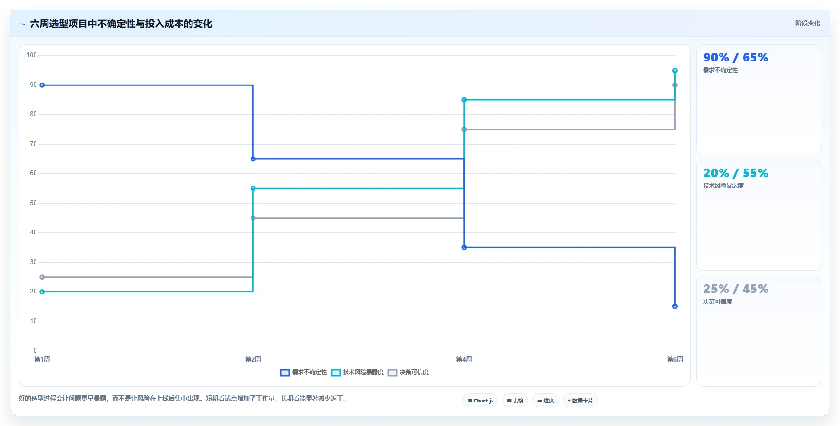Viewport: 840px width, 426px height.
Task: Select the blue data point at 35 on 第4周
Action: click(x=464, y=247)
